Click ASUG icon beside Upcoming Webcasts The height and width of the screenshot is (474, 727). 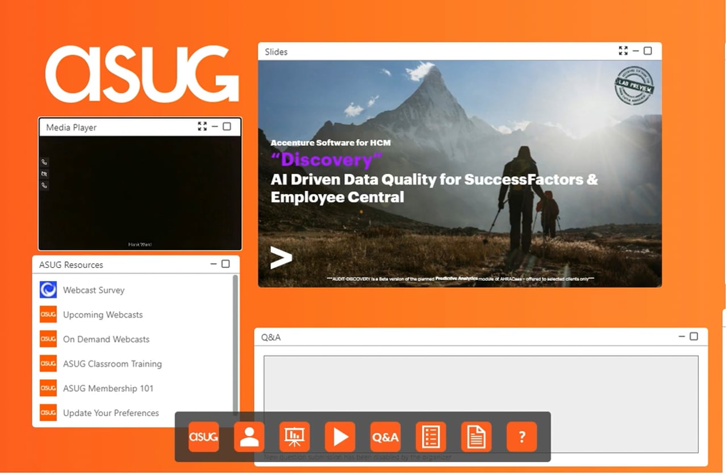[x=48, y=314]
